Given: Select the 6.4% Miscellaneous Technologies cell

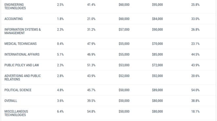Looking at the screenshot, I should (x=60, y=111).
